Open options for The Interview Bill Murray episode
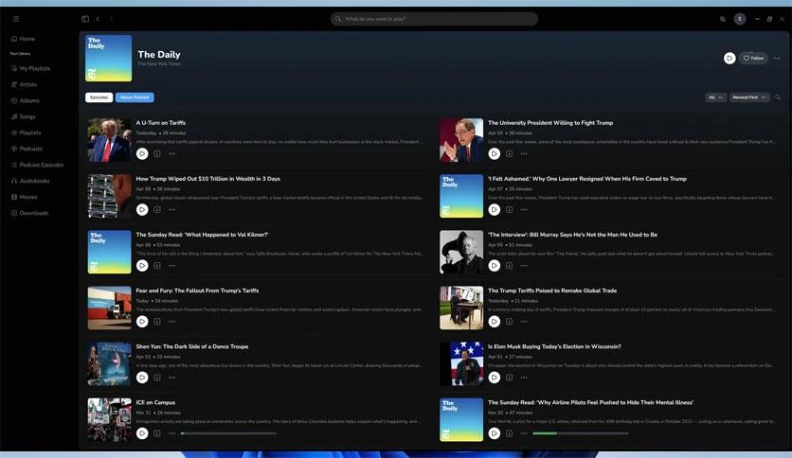Viewport: 792px width, 458px height. (x=524, y=266)
